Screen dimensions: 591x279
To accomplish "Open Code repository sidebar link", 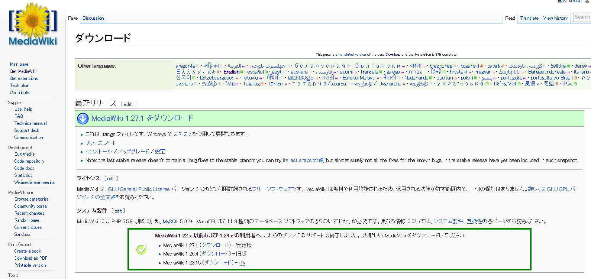I will pos(29,161).
